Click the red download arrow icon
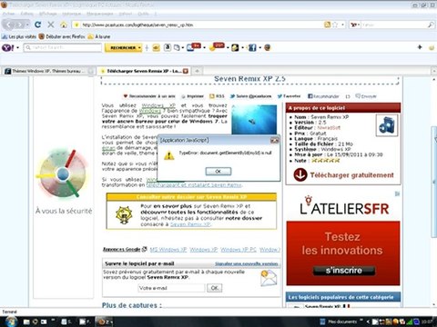Screen dimensions: 437x327 click(300, 175)
